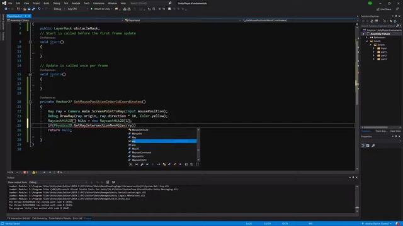Click the Save All toolbar icon
The image size is (403, 226).
click(x=33, y=9)
